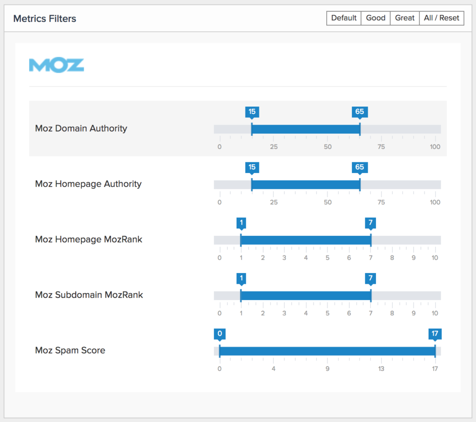Click the Moz Spam Score label
The image size is (476, 422).
pyautogui.click(x=70, y=350)
